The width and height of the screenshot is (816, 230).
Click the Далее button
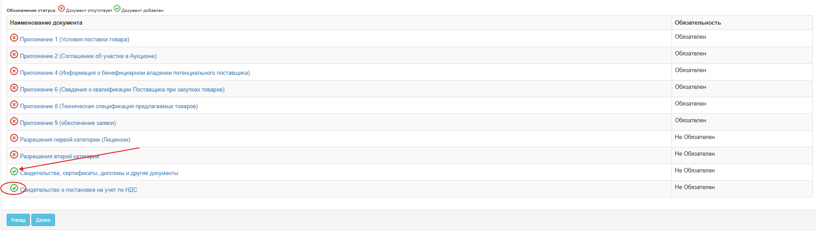coord(43,220)
